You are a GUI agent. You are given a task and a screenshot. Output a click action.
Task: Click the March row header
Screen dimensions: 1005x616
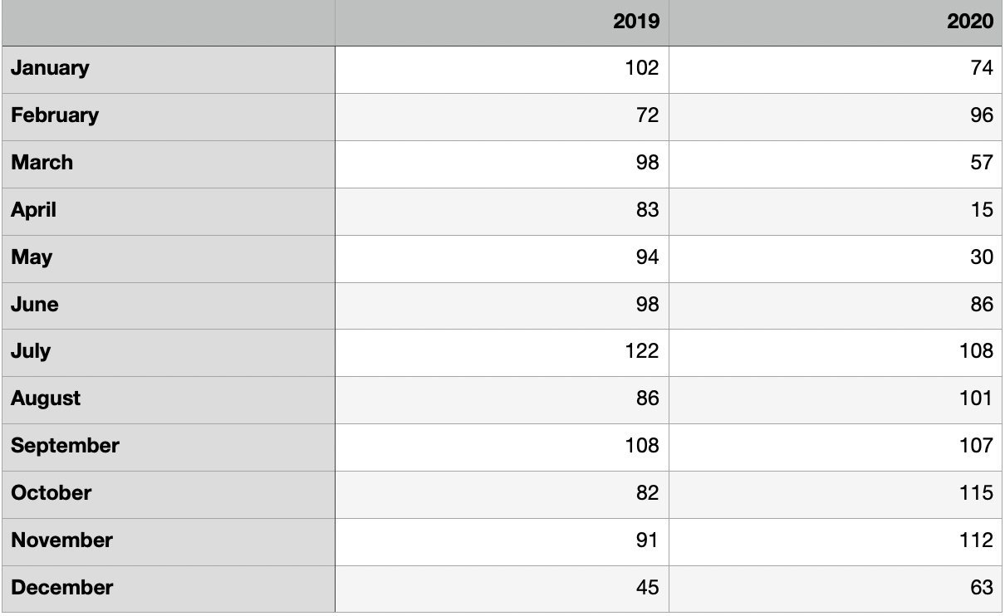coord(168,164)
